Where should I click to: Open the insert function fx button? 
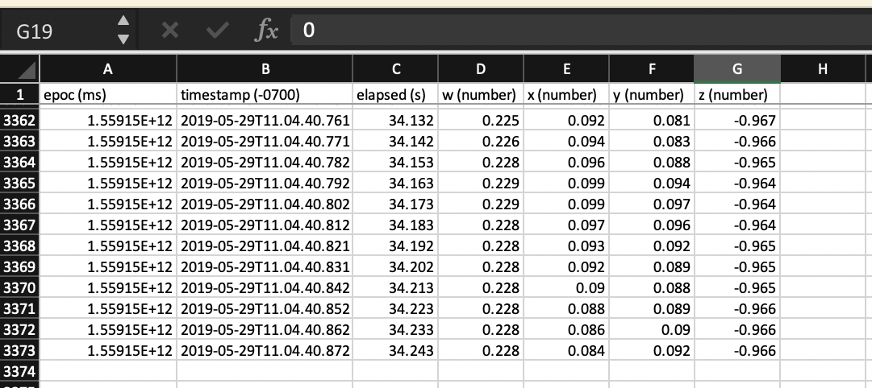266,31
